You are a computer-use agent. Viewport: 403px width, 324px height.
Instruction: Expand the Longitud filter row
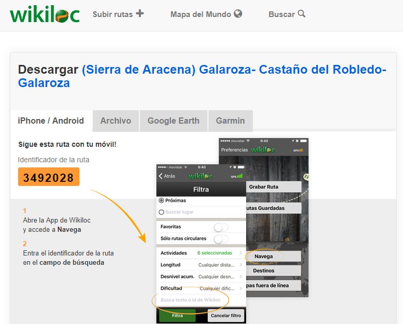point(201,265)
